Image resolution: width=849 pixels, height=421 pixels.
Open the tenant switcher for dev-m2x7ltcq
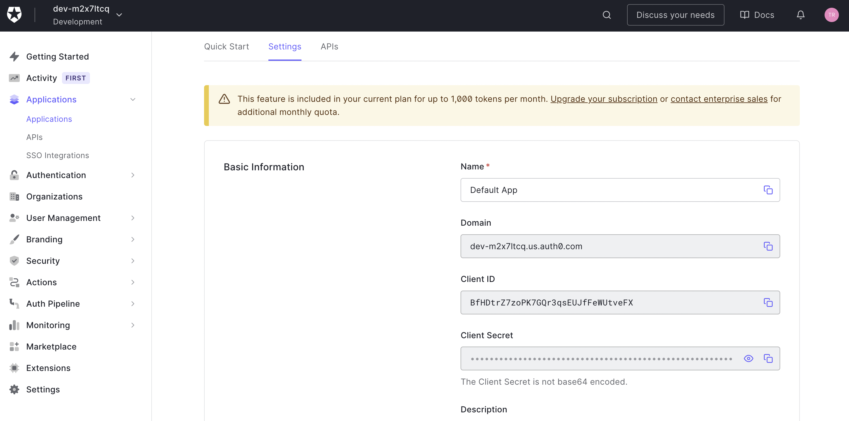coord(119,15)
